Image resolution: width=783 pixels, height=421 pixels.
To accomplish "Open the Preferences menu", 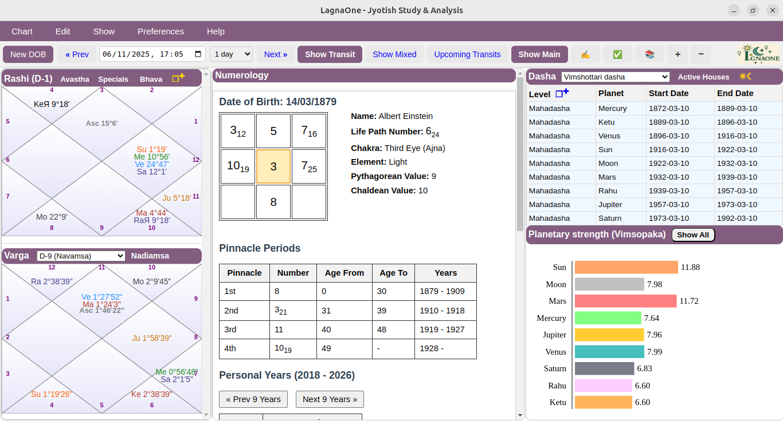I will [160, 31].
